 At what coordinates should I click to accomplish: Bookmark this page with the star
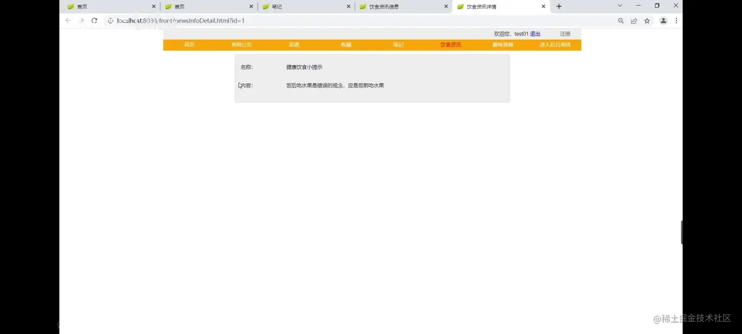(x=647, y=21)
